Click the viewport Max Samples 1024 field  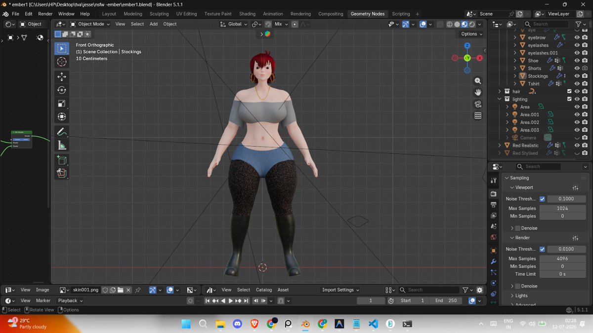(x=562, y=208)
